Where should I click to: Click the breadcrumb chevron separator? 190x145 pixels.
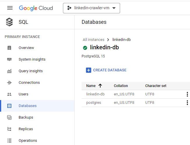pyautogui.click(x=108, y=40)
